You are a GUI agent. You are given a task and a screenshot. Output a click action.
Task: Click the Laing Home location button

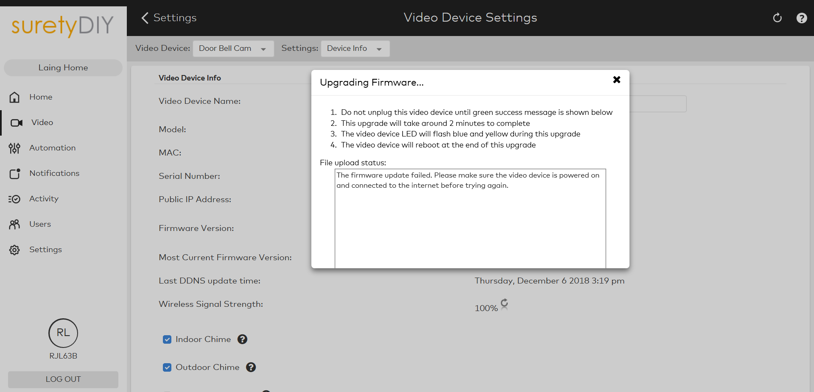click(x=63, y=68)
